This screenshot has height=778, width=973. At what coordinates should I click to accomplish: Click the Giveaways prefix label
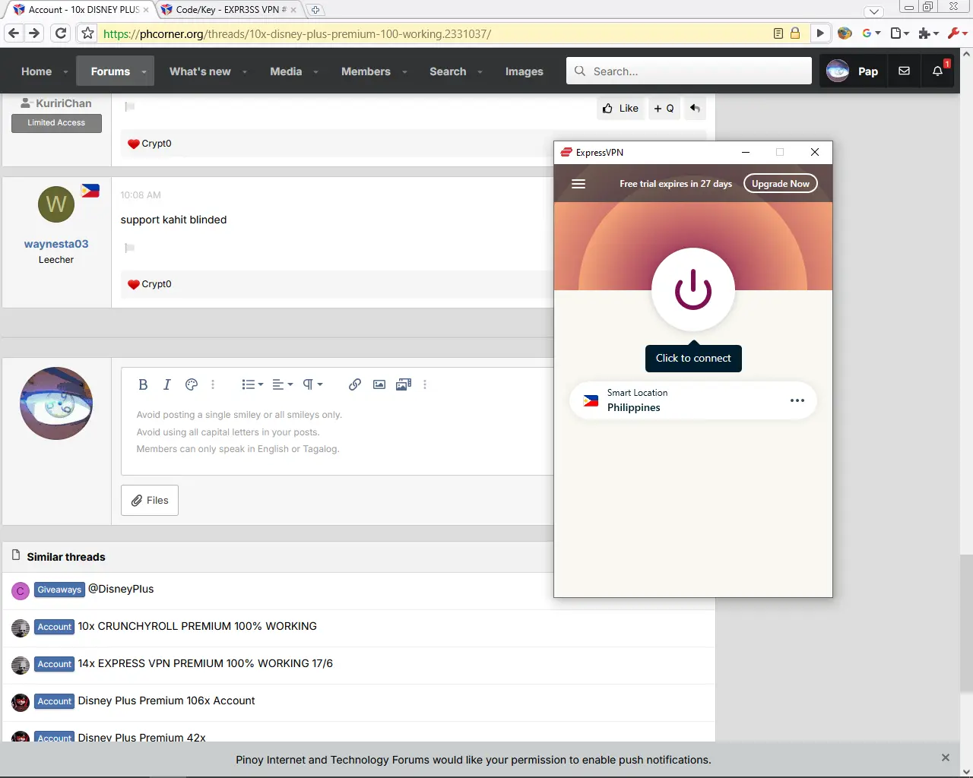click(59, 590)
